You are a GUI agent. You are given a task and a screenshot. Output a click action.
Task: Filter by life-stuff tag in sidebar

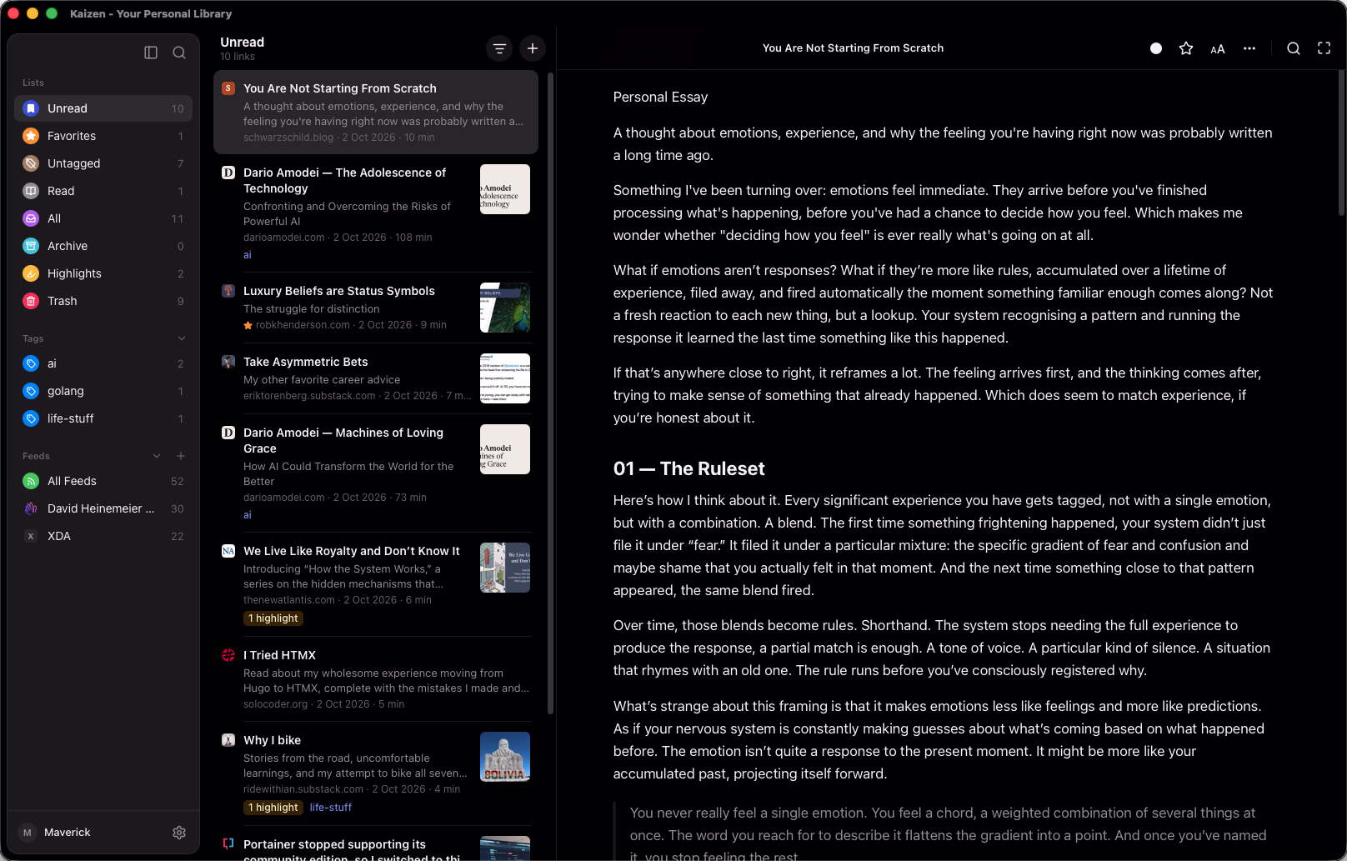[x=103, y=418]
